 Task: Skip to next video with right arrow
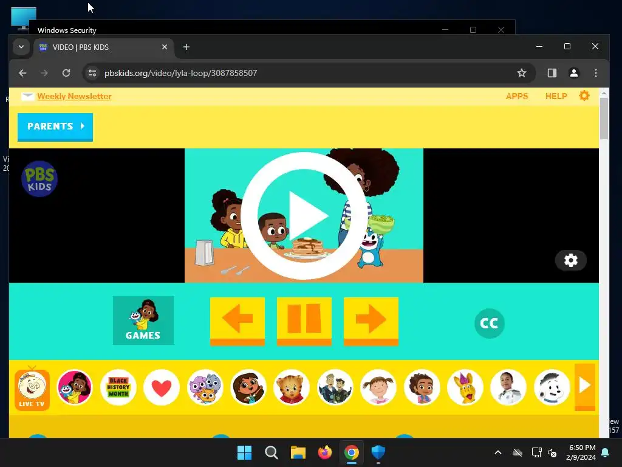pos(371,321)
